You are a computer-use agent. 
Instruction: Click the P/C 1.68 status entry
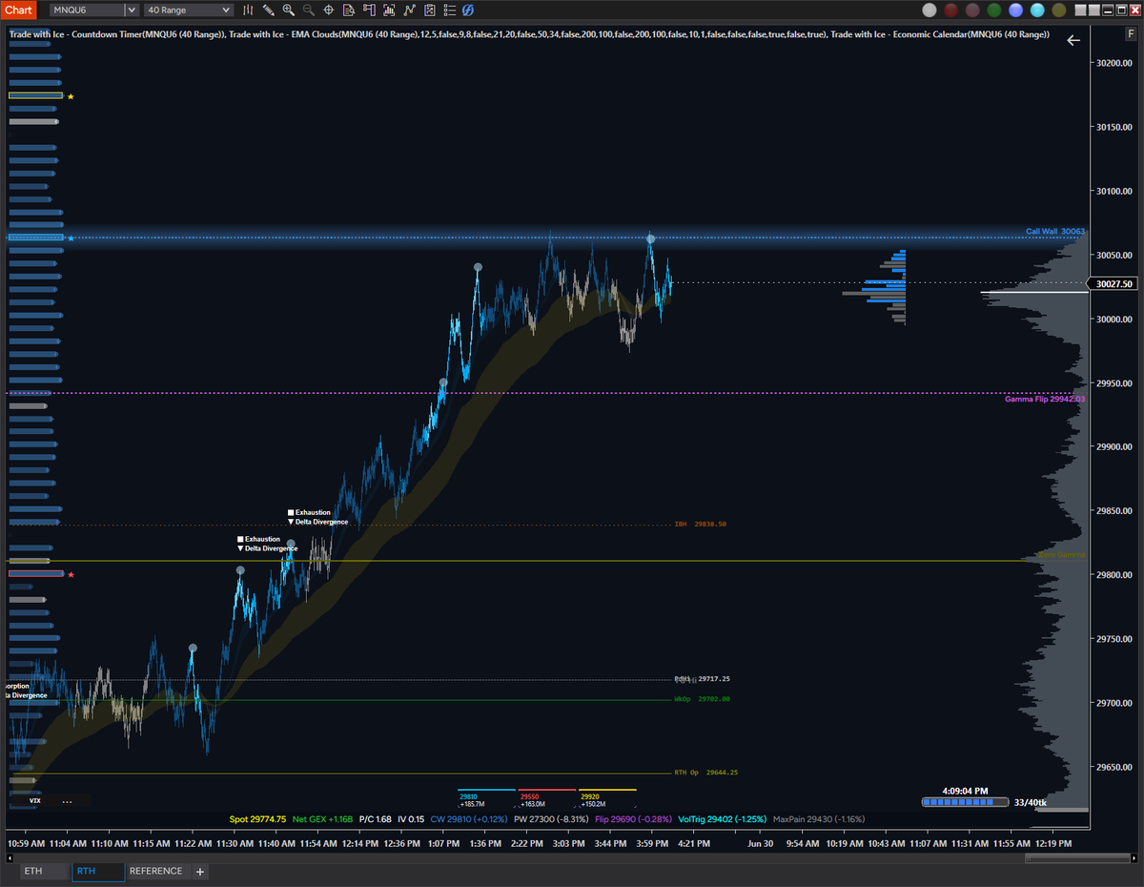375,818
